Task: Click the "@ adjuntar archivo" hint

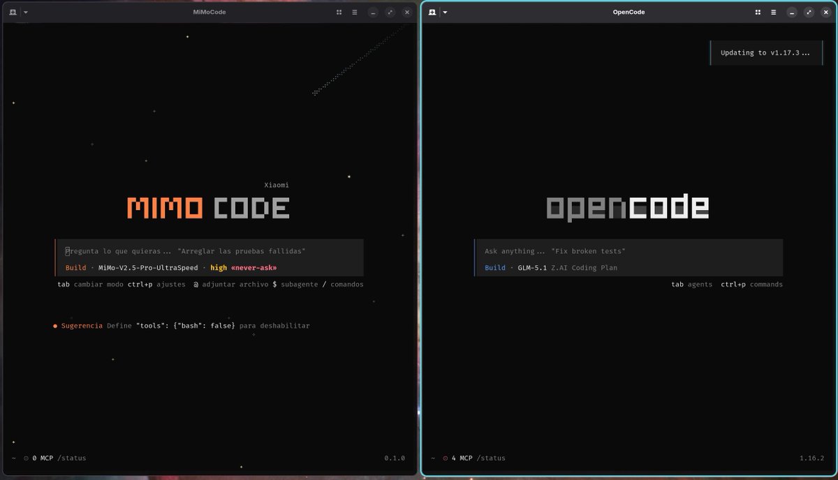Action: click(x=230, y=285)
